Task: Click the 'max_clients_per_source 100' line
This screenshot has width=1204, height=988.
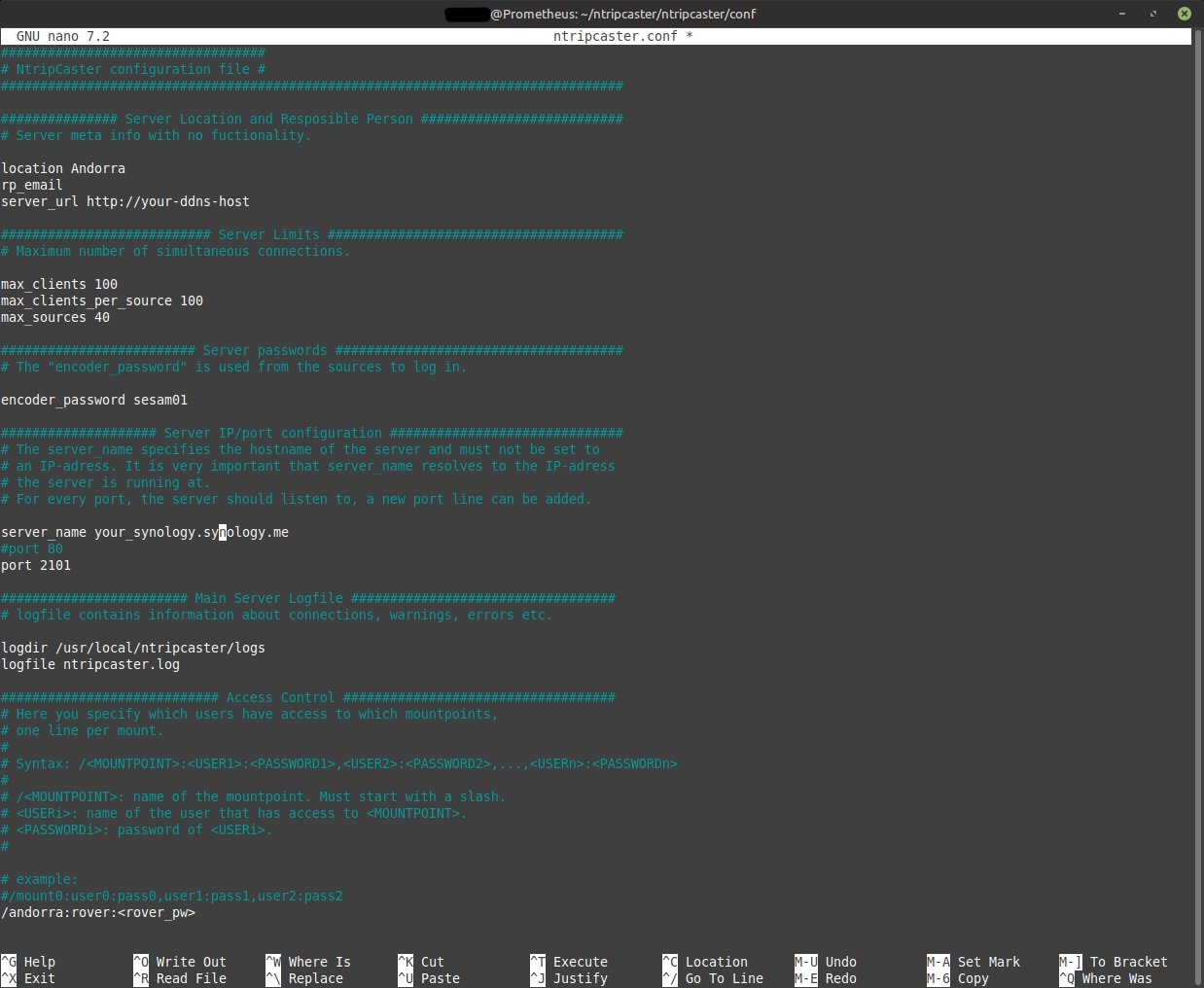Action: pyautogui.click(x=102, y=300)
